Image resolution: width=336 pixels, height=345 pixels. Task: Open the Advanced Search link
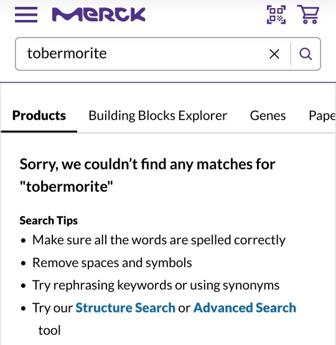coord(245,308)
